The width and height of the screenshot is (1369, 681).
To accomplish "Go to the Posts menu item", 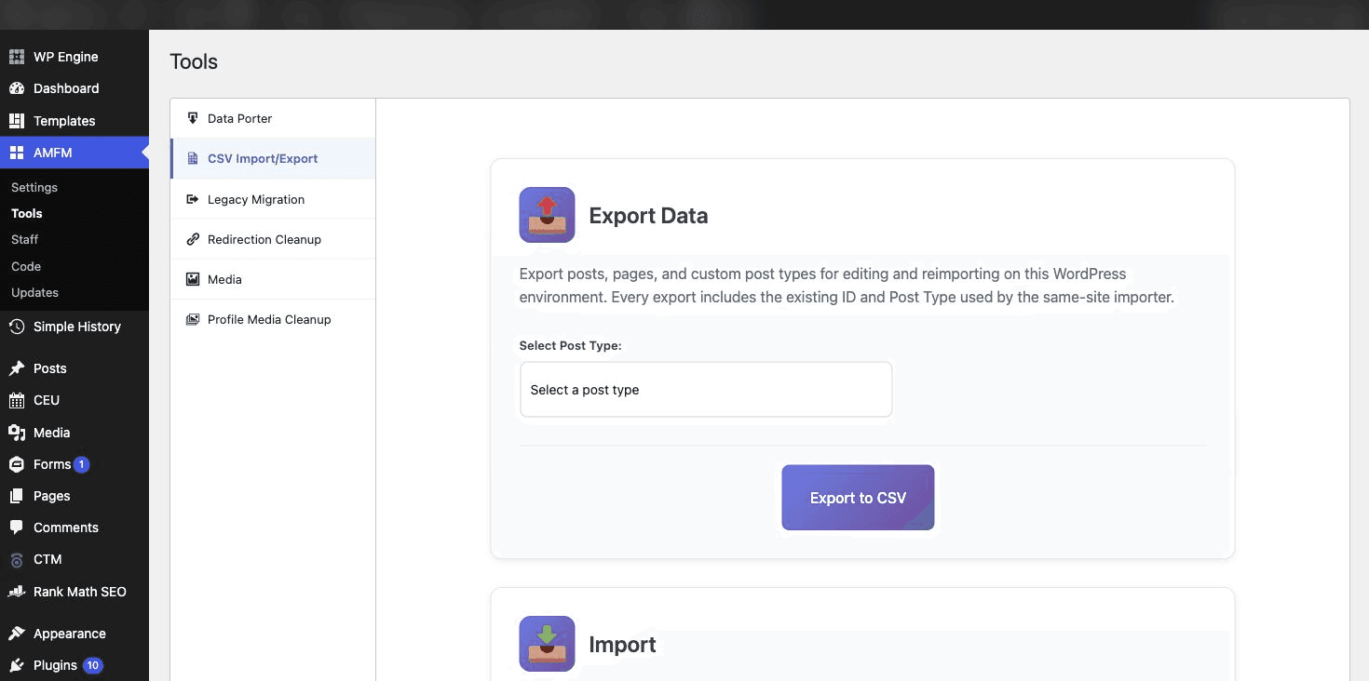I will click(x=75, y=368).
